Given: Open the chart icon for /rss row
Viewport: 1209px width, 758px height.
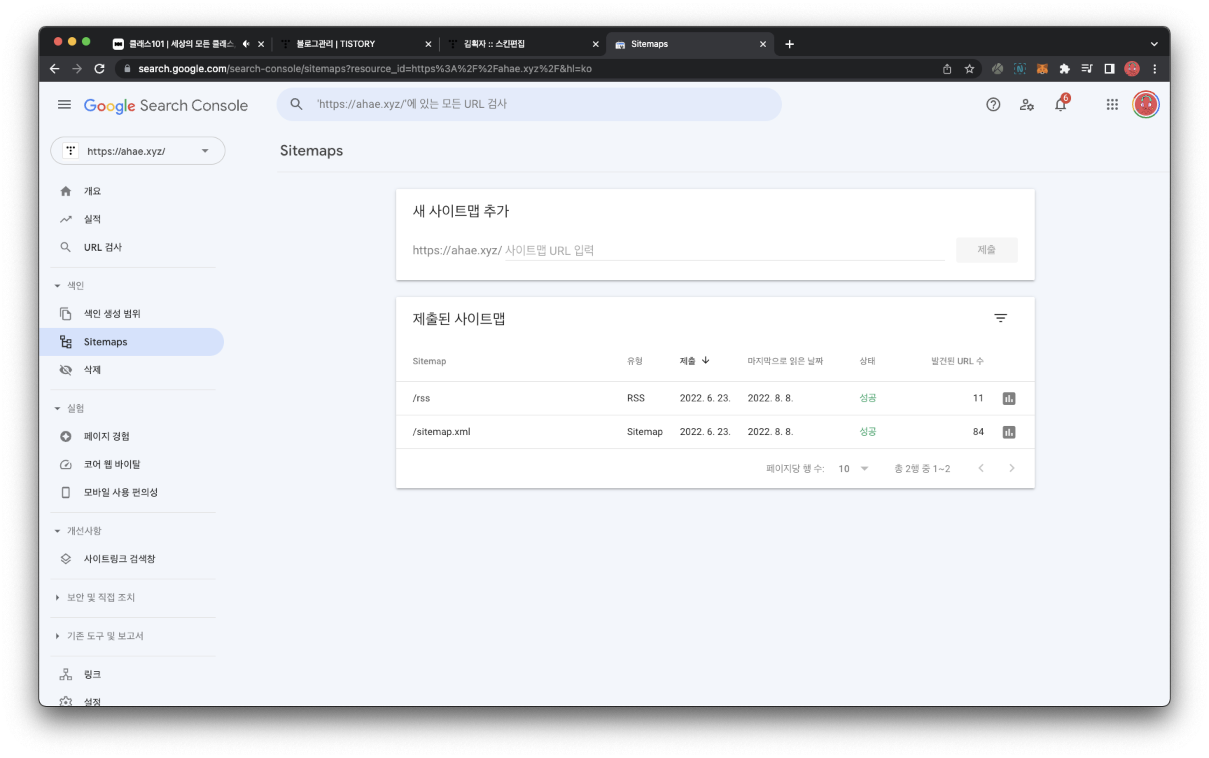Looking at the screenshot, I should pos(1009,398).
